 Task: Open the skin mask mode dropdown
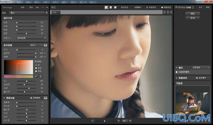click(36, 45)
